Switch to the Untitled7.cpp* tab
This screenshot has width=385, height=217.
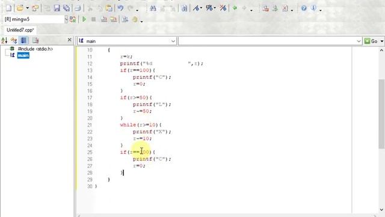20,30
